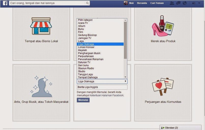
Task: Click the heart signs community icon
Action: click(163, 87)
